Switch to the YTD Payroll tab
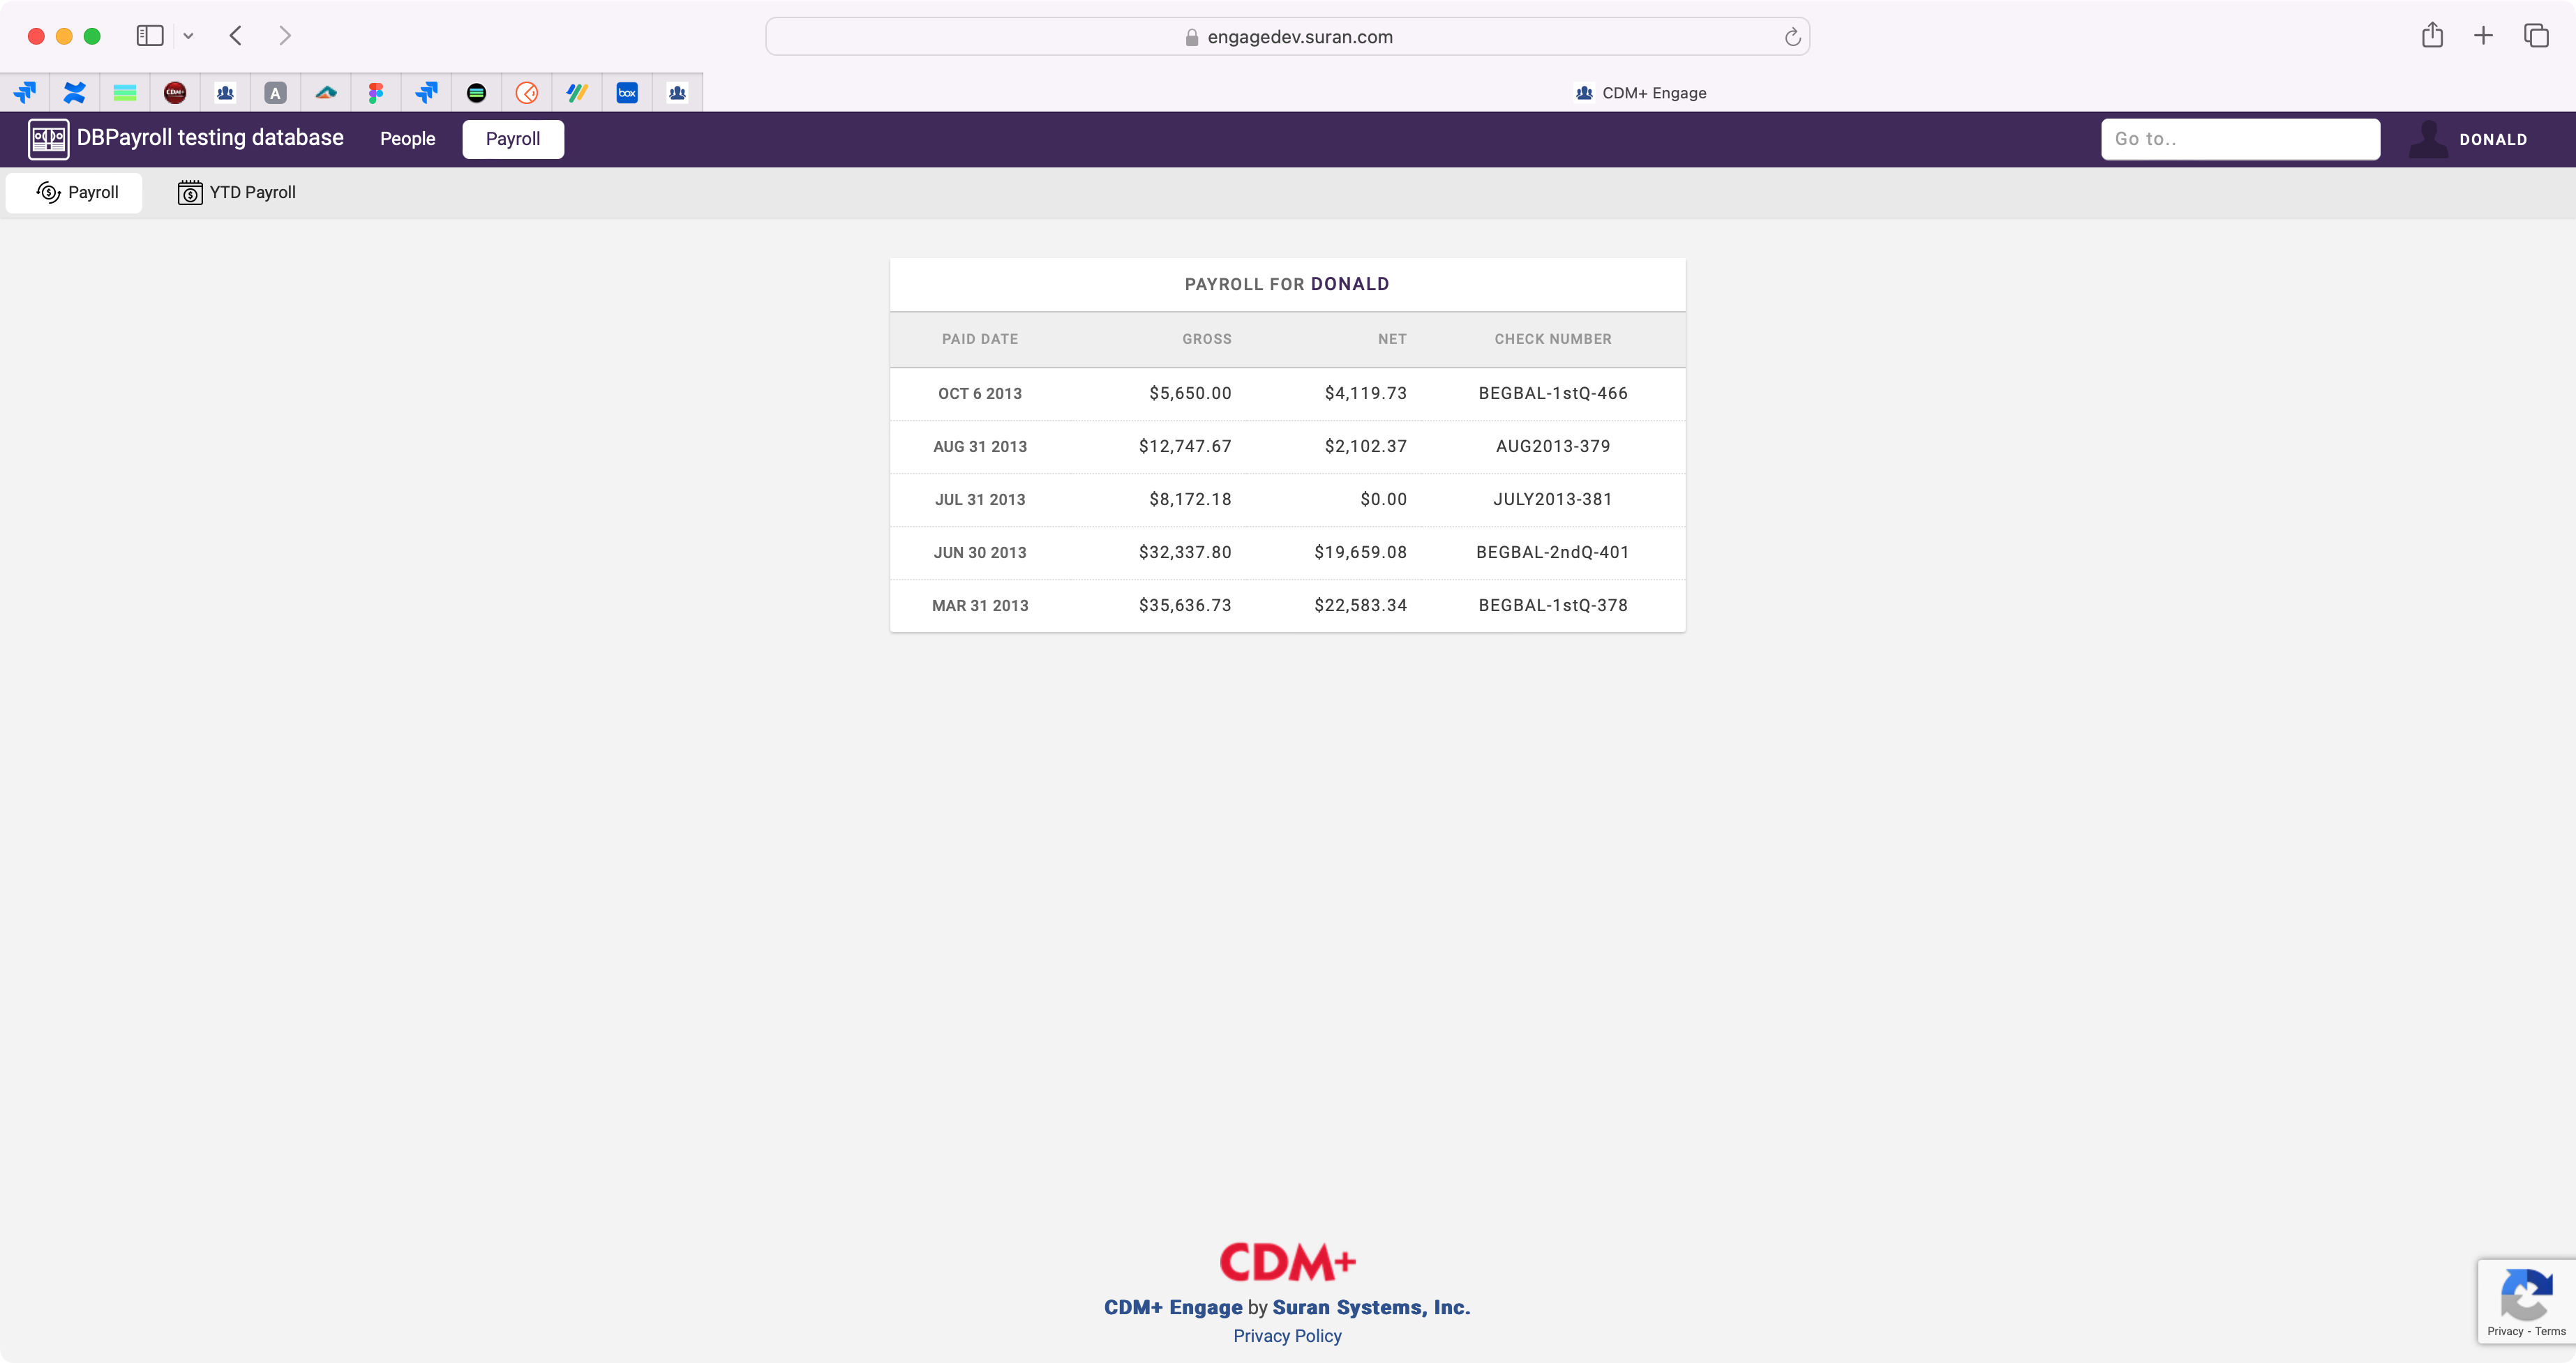The height and width of the screenshot is (1363, 2576). 237,192
